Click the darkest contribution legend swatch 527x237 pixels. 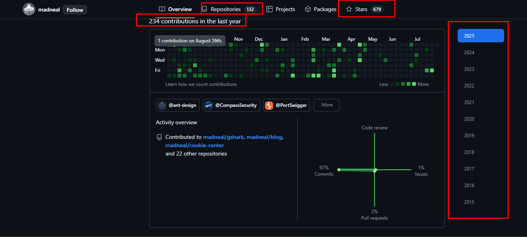point(392,84)
